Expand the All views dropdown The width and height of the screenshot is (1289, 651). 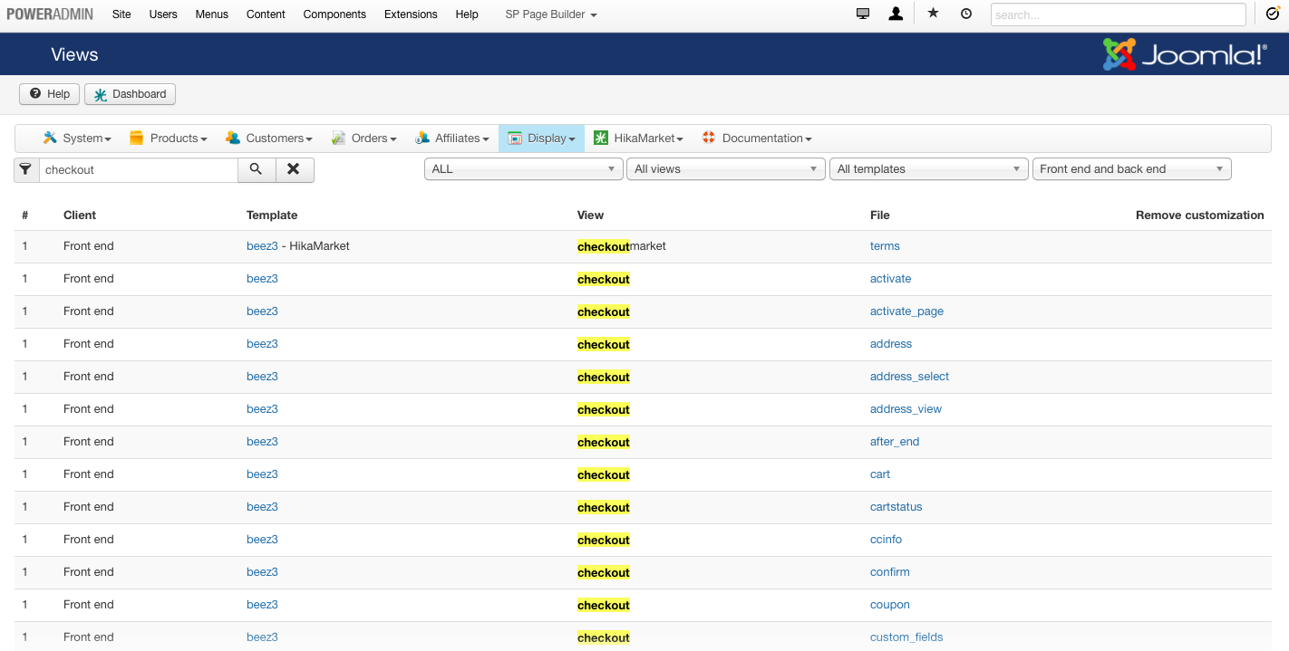(725, 169)
